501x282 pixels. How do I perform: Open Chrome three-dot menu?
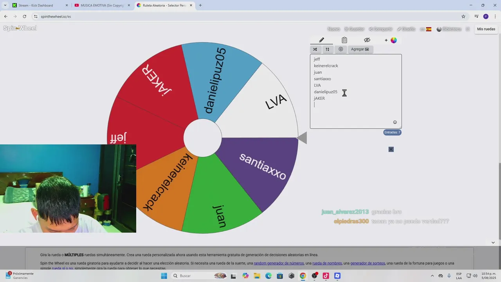point(495,16)
